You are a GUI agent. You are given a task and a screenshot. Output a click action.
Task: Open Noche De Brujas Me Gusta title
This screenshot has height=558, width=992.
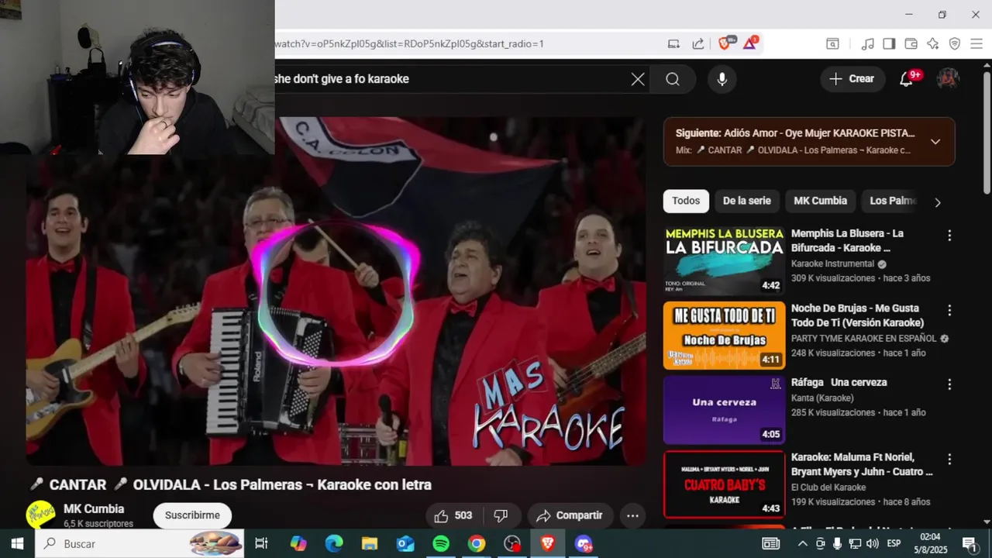point(857,315)
